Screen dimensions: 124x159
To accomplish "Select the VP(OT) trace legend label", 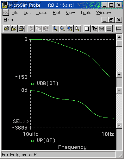I will click(46, 141).
